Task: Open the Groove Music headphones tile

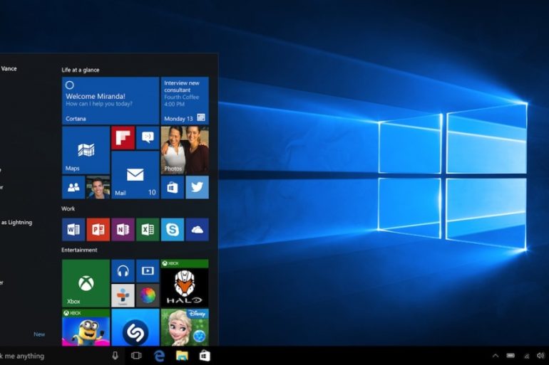Action: pos(123,270)
